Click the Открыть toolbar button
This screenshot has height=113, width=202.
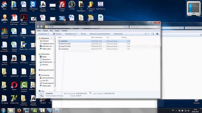click(x=57, y=34)
